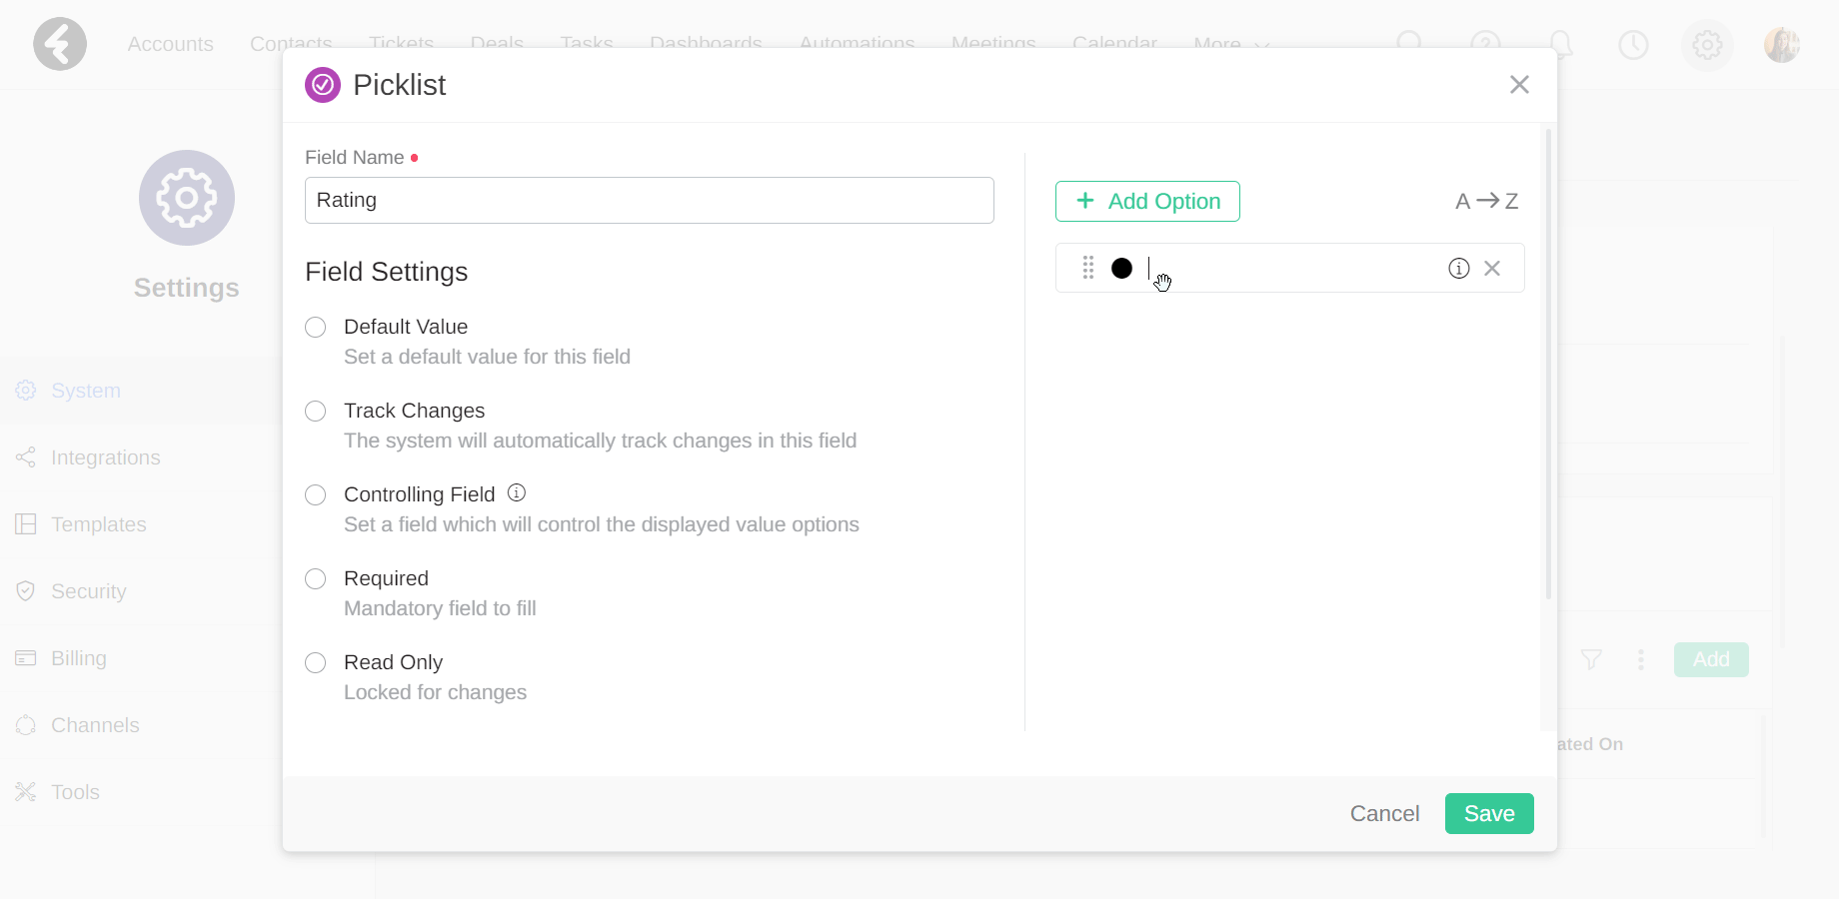Image resolution: width=1839 pixels, height=899 pixels.
Task: Click the background Add button
Action: click(x=1711, y=659)
